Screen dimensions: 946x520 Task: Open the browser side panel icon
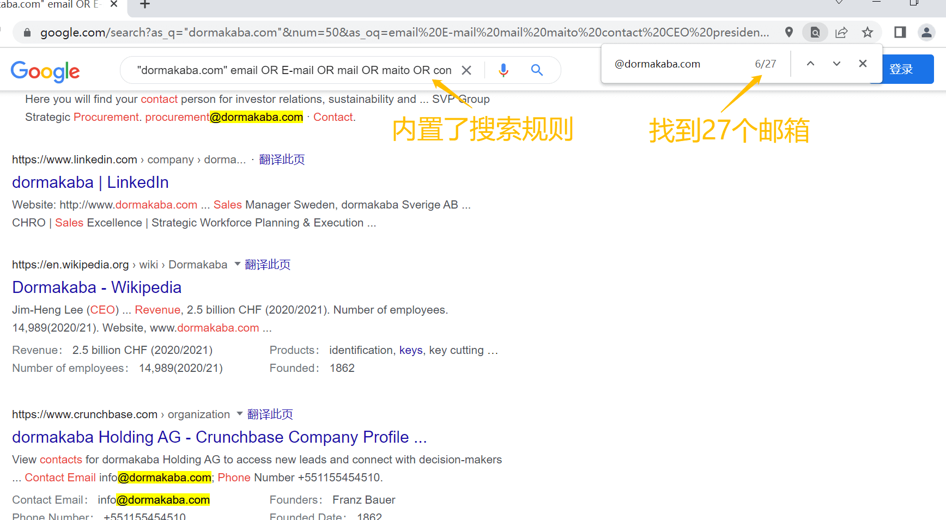click(900, 32)
